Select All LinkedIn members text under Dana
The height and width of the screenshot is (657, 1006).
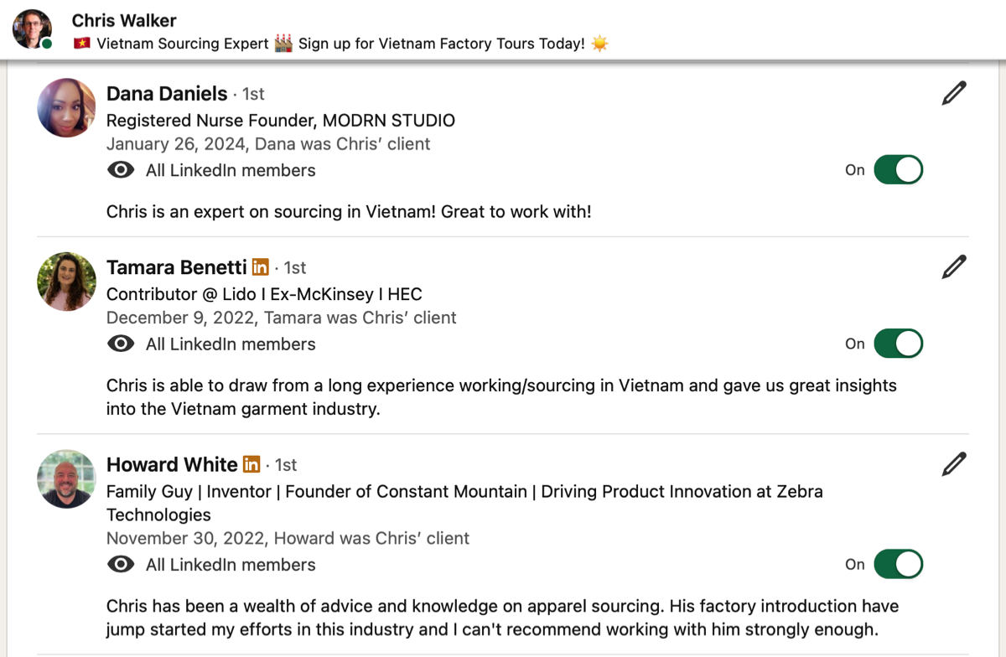(x=231, y=170)
